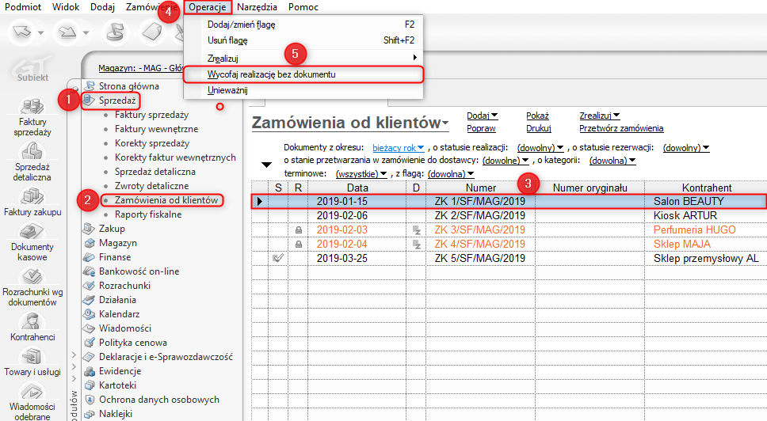767x421 pixels.
Task: Click the Ewidencje module icon
Action: [89, 371]
